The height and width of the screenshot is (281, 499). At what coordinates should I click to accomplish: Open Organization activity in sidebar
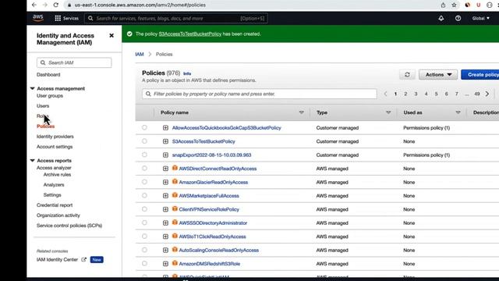pyautogui.click(x=58, y=215)
